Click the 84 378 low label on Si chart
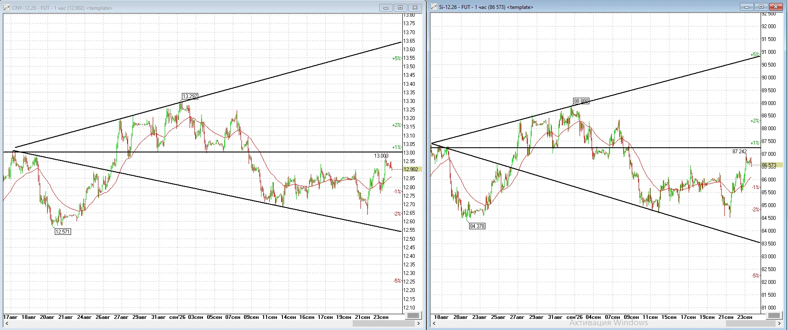788x330 pixels. [477, 226]
